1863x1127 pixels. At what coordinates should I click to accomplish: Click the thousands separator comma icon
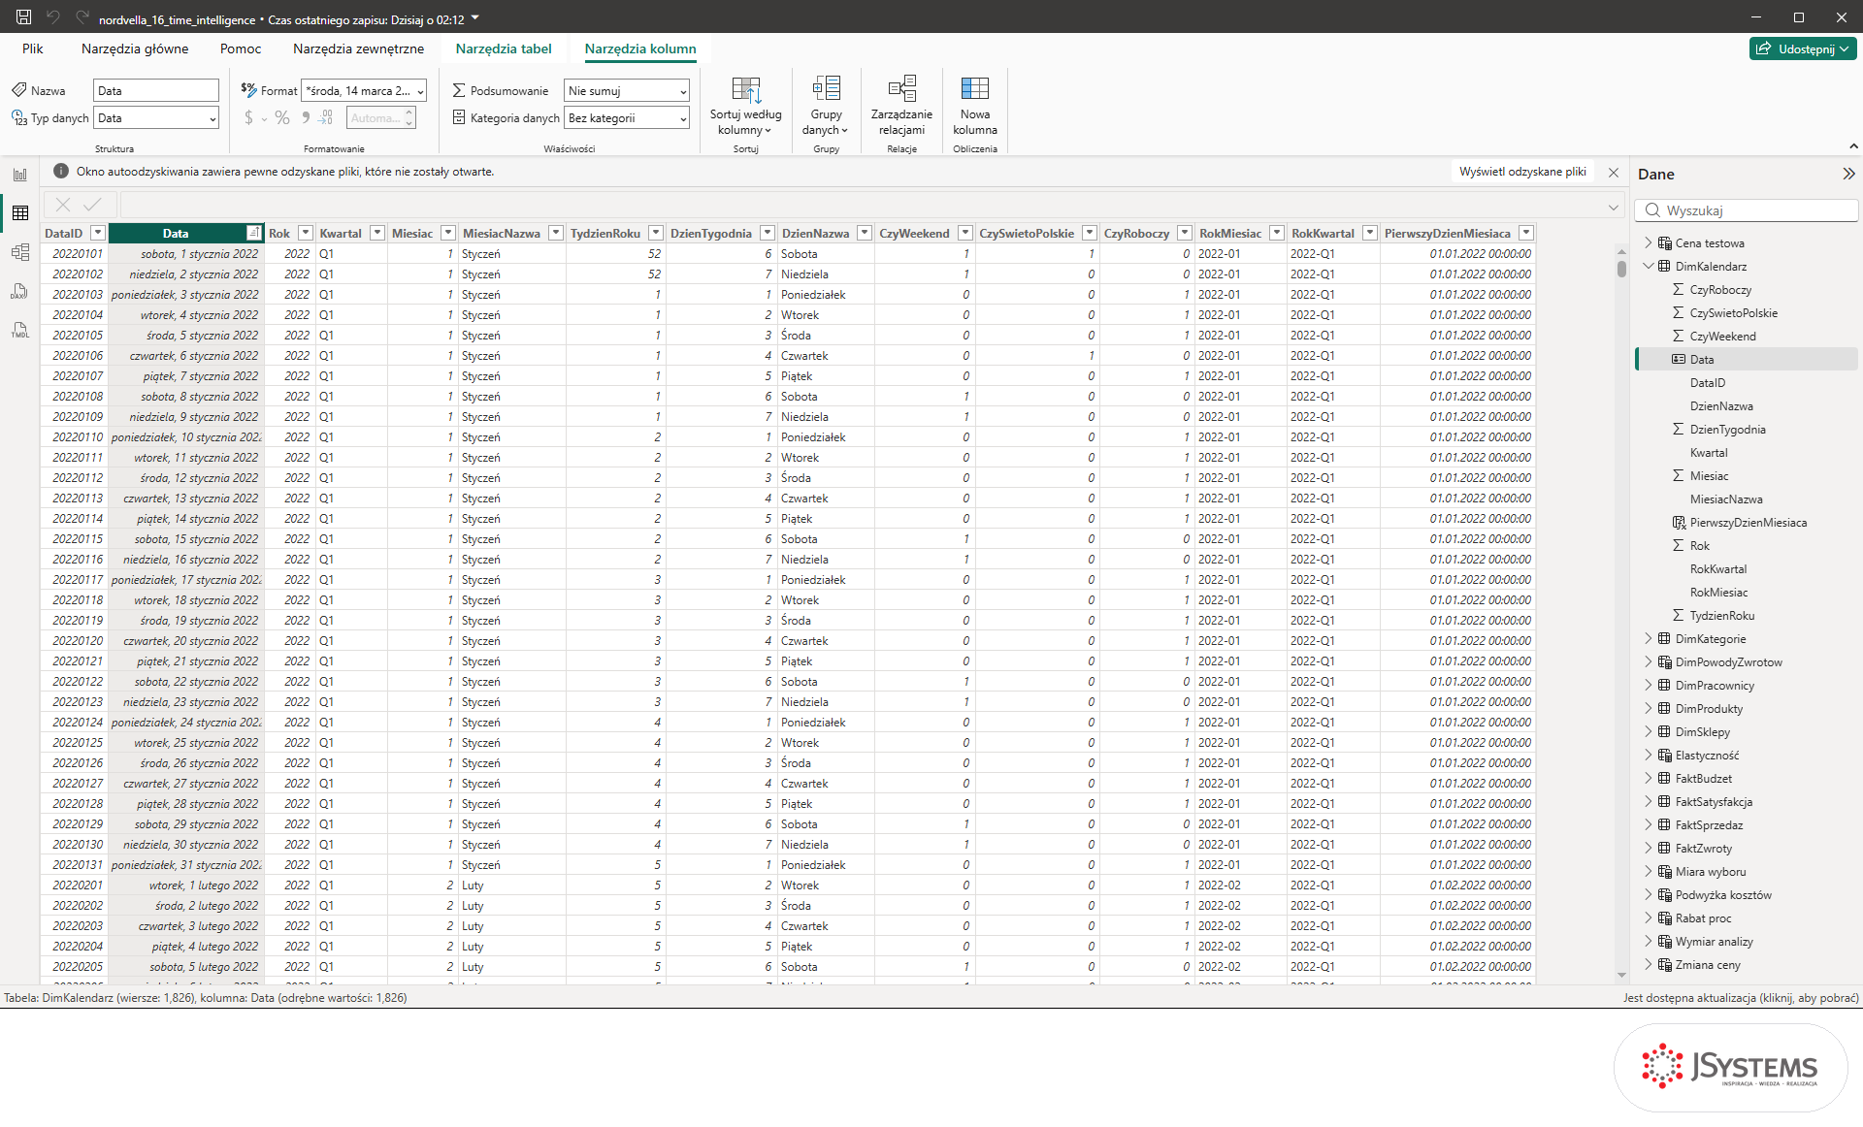[306, 117]
